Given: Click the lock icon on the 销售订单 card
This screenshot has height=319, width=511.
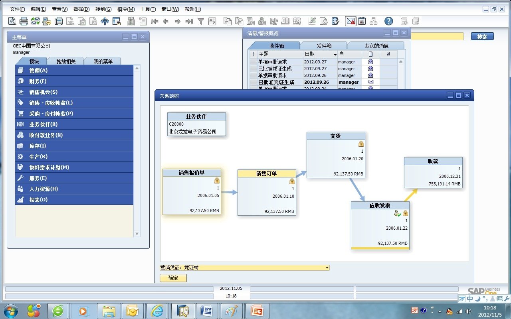Looking at the screenshot, I should tap(291, 181).
